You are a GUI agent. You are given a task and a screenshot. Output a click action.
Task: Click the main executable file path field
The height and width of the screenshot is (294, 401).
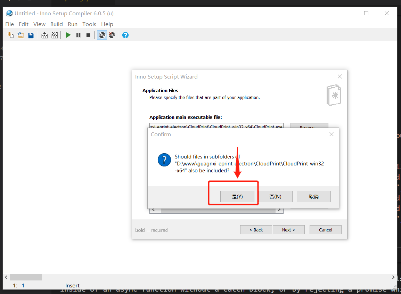pyautogui.click(x=216, y=125)
